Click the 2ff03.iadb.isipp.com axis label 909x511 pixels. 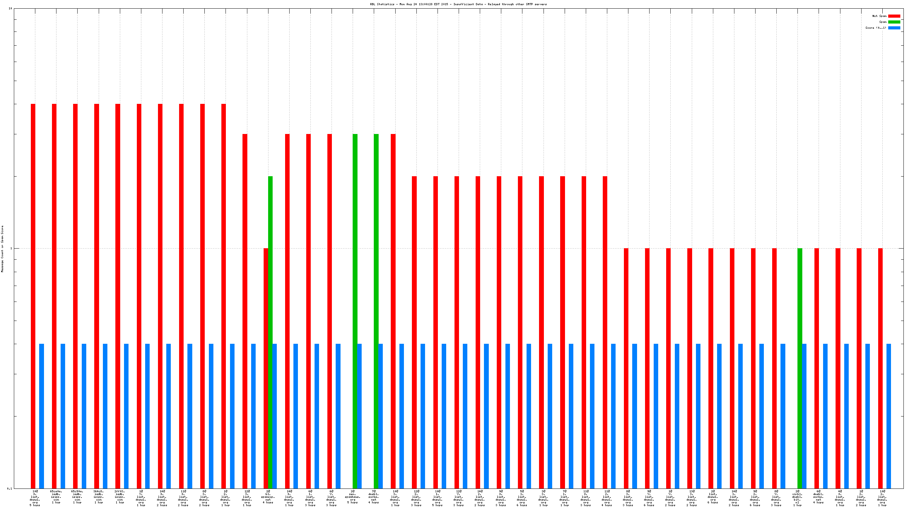click(120, 498)
